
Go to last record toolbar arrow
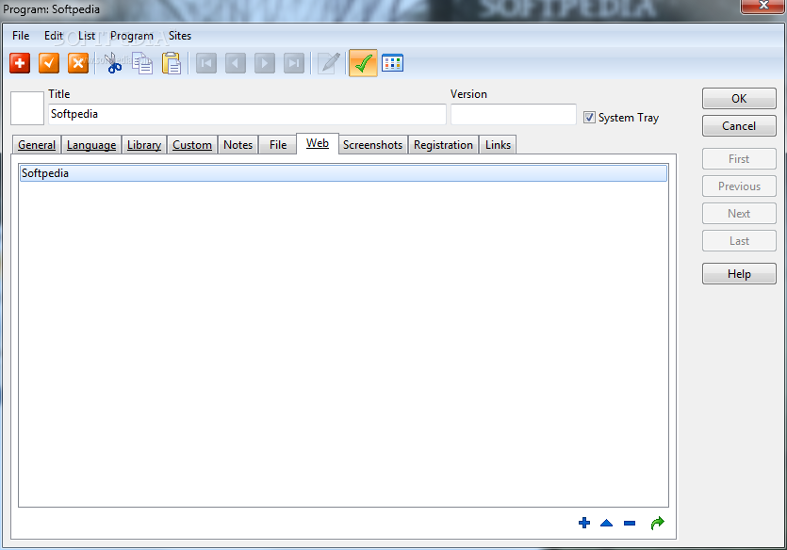point(294,63)
